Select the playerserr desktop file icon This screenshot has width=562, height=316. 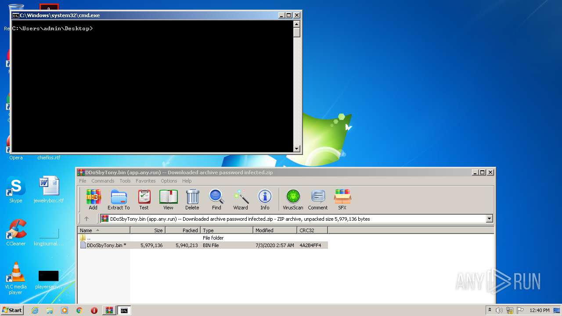pyautogui.click(x=49, y=280)
